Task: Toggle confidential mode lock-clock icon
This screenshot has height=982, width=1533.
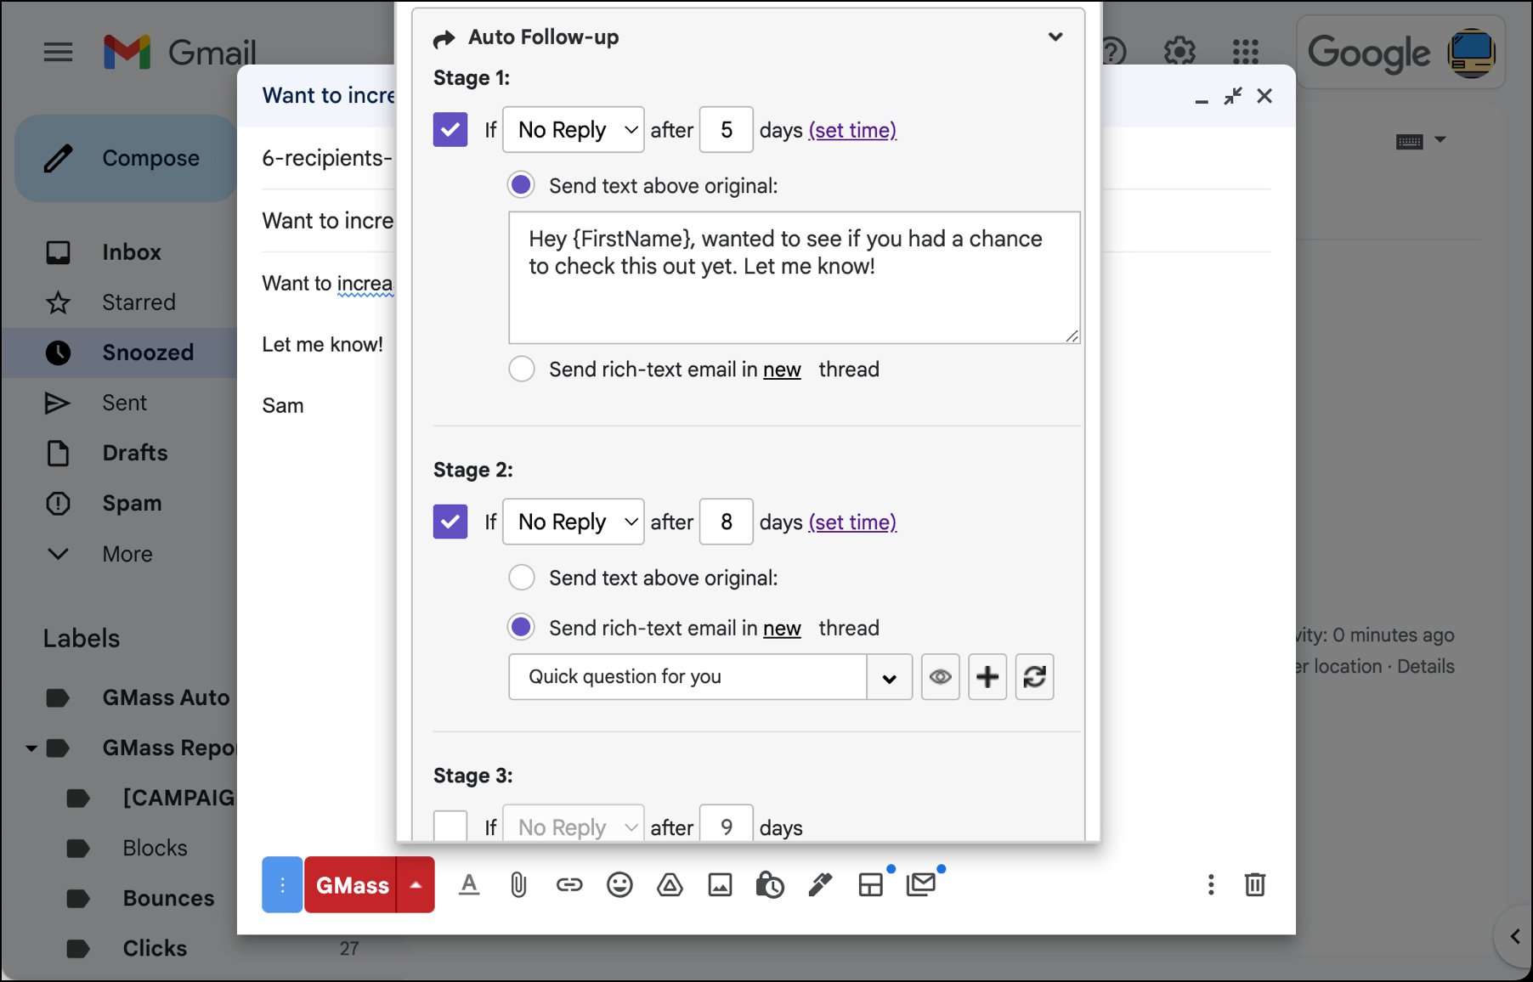Action: pos(770,885)
